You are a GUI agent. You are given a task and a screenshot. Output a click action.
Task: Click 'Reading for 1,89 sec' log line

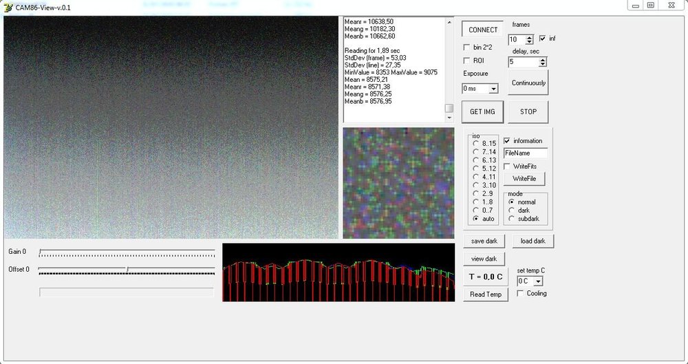point(372,50)
